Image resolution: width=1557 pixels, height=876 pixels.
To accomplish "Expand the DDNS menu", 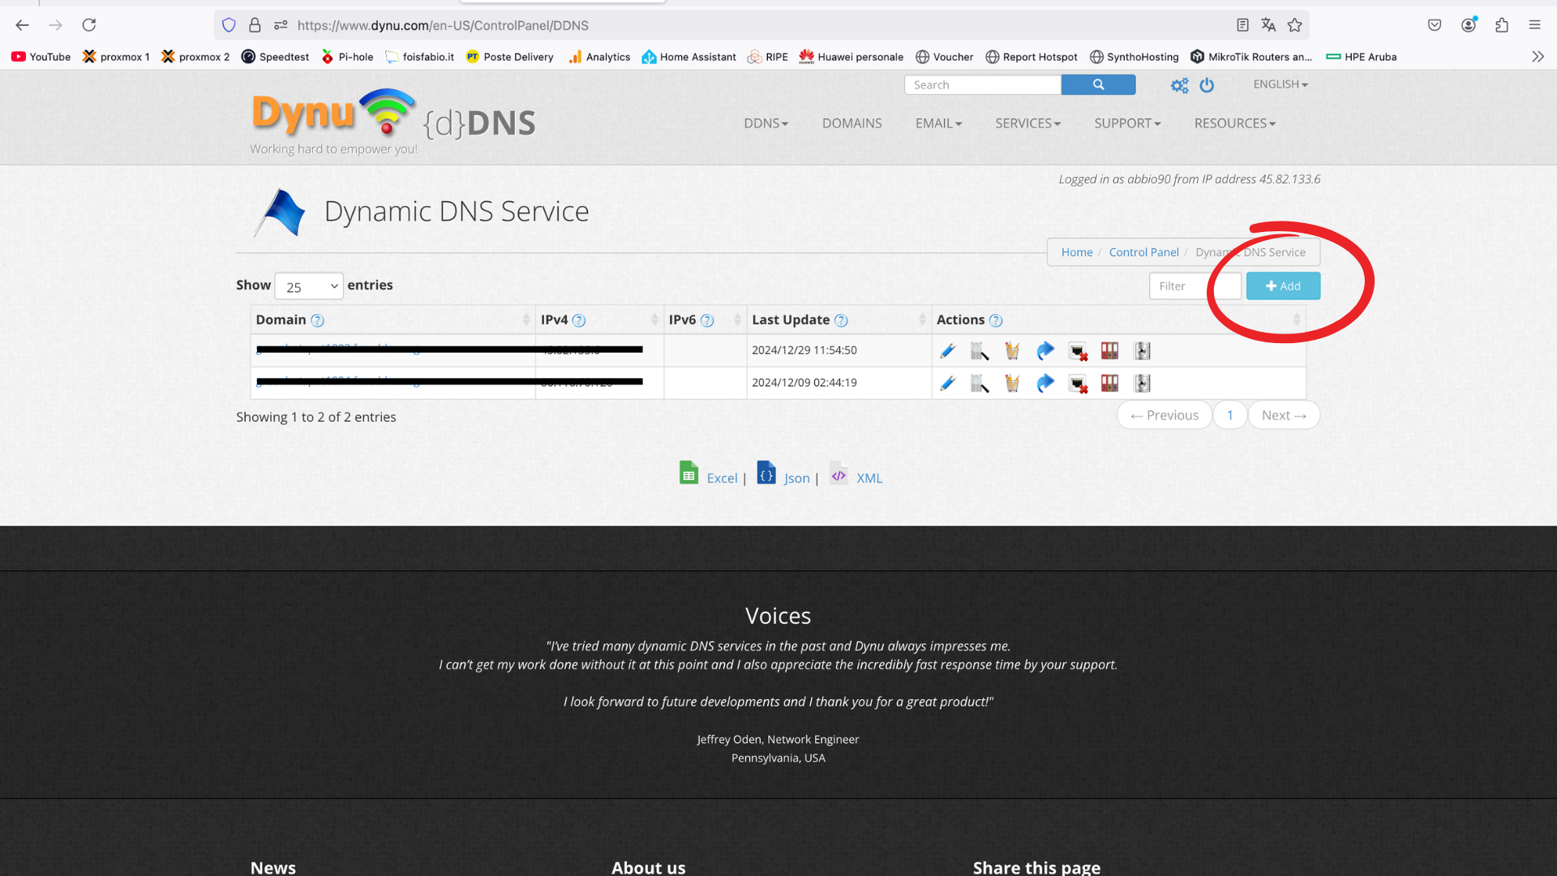I will (766, 123).
